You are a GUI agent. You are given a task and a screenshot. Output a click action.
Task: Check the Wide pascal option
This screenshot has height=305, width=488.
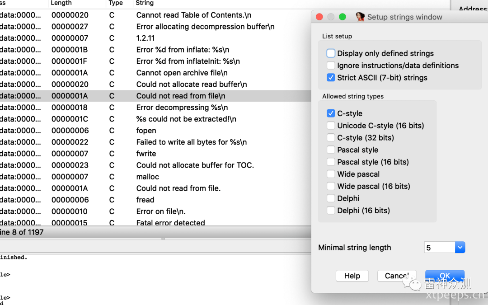point(331,174)
